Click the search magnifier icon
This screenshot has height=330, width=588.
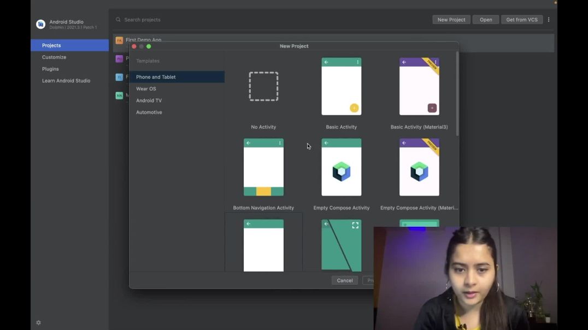pos(118,19)
